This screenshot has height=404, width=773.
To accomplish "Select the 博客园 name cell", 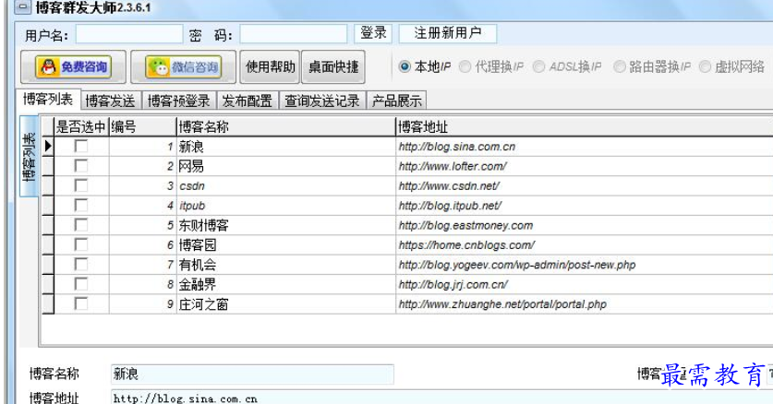I will click(x=286, y=244).
